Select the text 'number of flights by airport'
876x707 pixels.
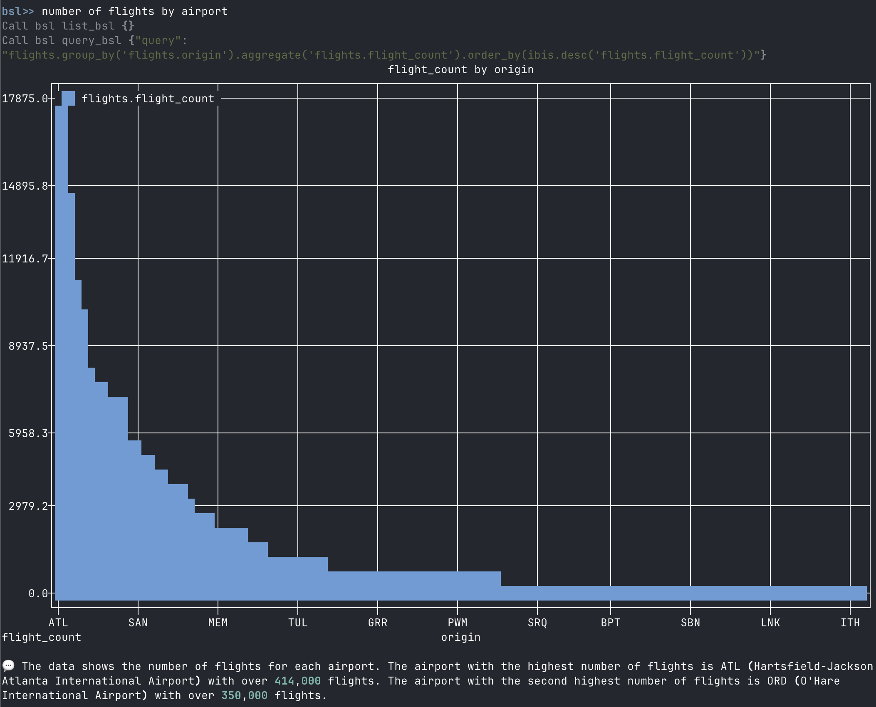(x=135, y=11)
